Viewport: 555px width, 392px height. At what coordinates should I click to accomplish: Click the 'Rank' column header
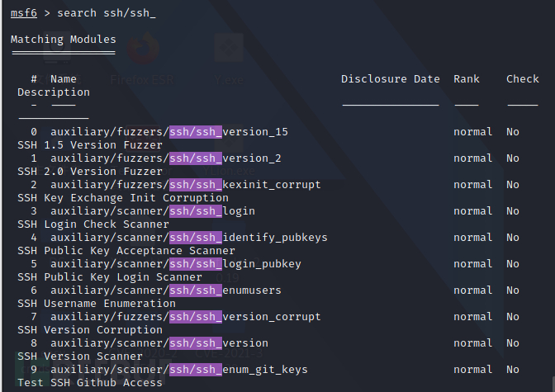pos(467,79)
